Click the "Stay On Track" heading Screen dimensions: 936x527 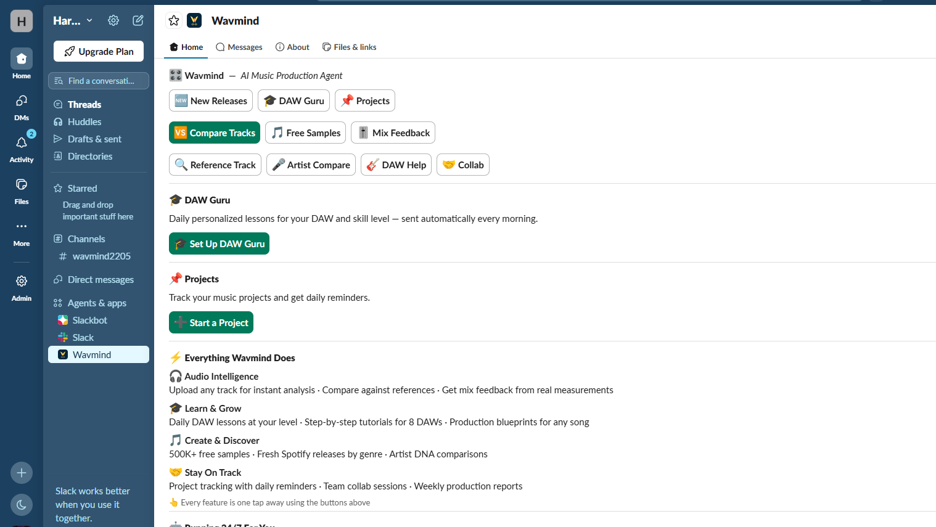[213, 472]
